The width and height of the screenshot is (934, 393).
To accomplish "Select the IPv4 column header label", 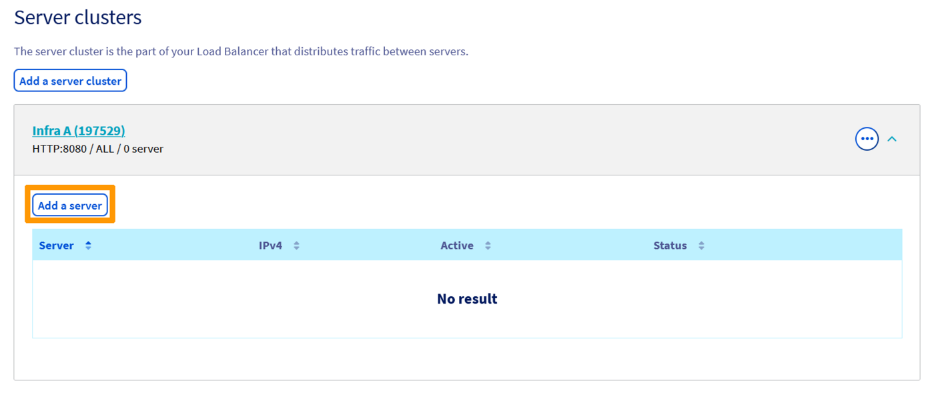I will click(270, 246).
